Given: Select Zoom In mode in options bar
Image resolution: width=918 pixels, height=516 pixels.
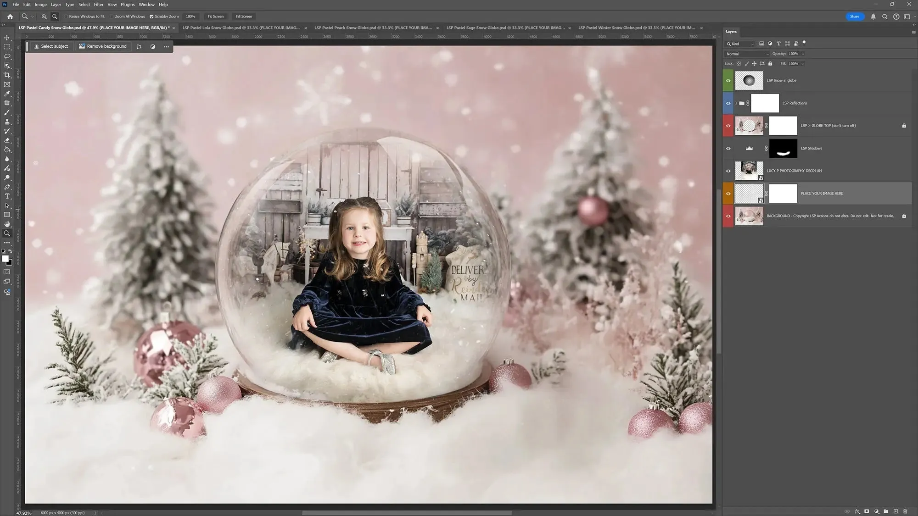Looking at the screenshot, I should pyautogui.click(x=44, y=17).
